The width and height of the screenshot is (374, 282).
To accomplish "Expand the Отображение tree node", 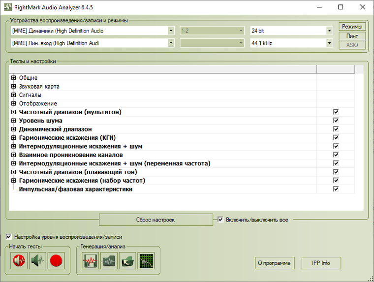I will [14, 103].
